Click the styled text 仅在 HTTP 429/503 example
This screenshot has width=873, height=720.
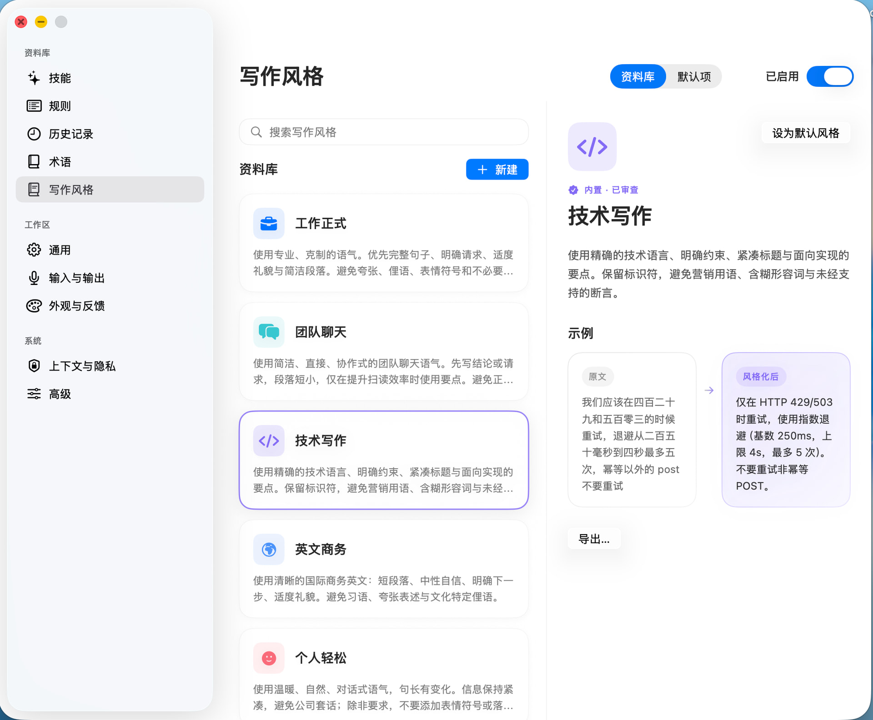point(784,444)
